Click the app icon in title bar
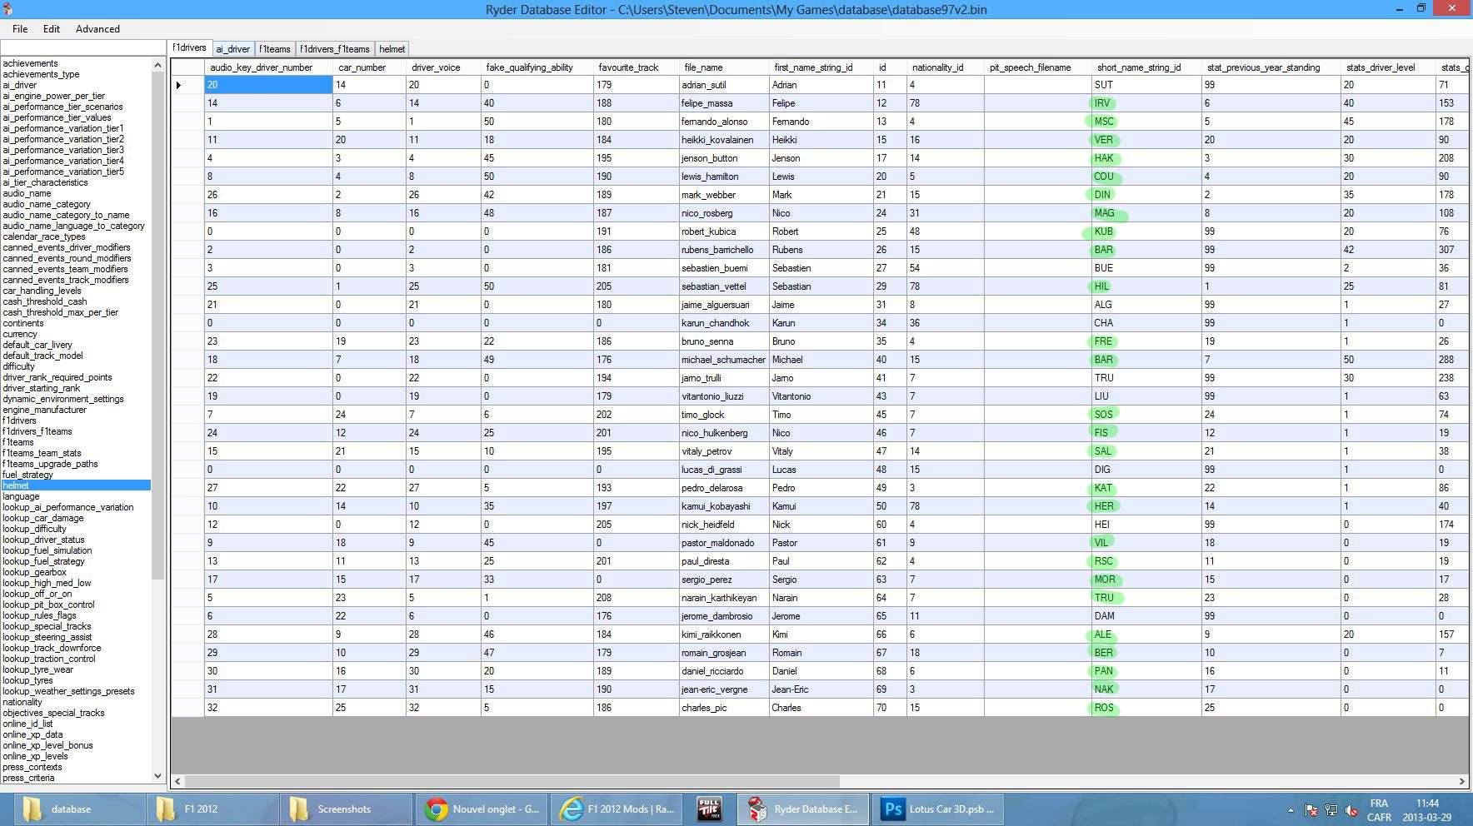This screenshot has height=826, width=1473. tap(7, 9)
